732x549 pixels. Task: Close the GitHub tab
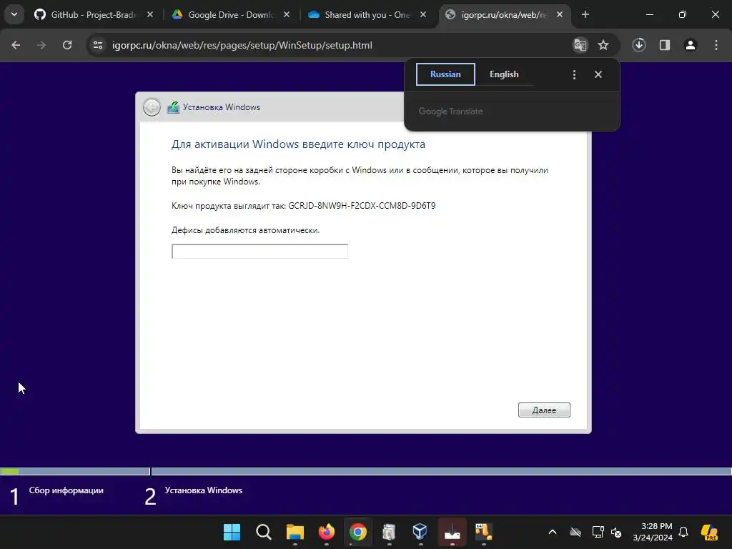150,15
